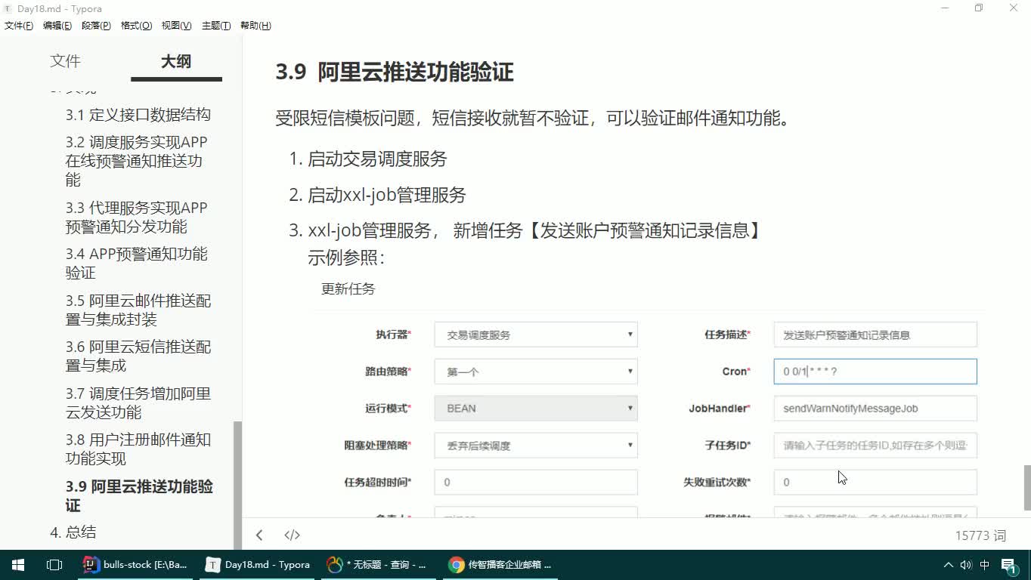
Task: Open the 段落(P) menu
Action: [96, 26]
